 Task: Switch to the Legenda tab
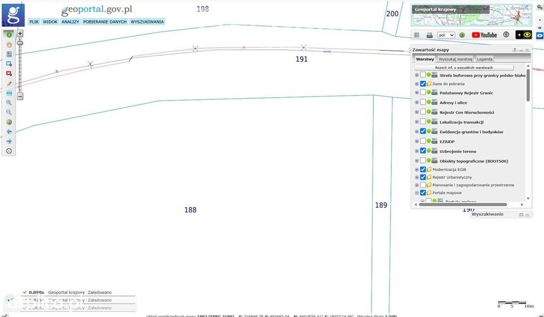coord(484,59)
